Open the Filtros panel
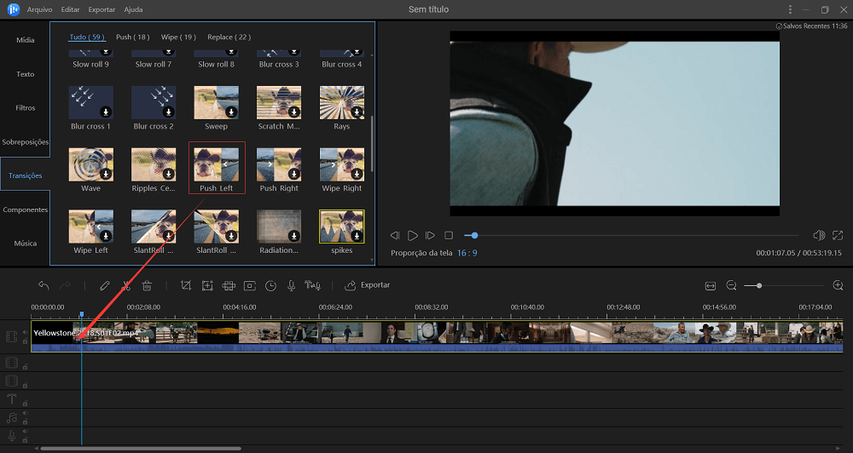 (x=25, y=108)
